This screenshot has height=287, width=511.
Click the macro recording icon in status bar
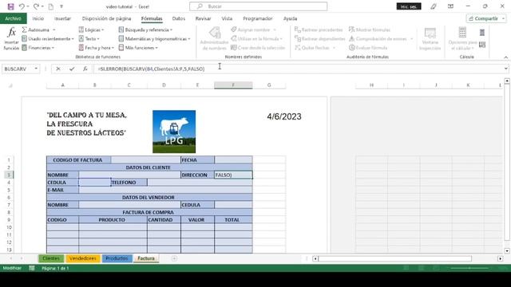coord(32,268)
